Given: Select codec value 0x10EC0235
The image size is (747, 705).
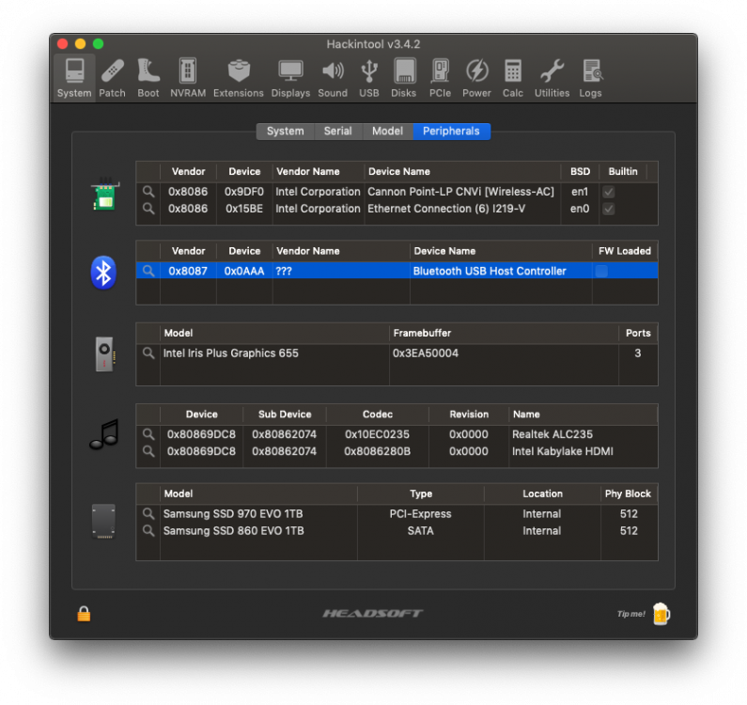Looking at the screenshot, I should click(x=377, y=434).
